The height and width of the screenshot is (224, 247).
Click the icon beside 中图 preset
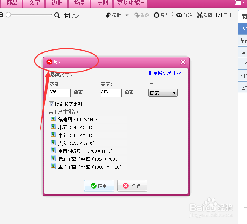tap(53, 134)
